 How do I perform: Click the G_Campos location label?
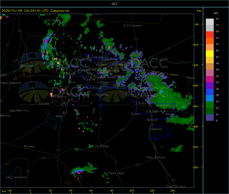[x=173, y=74]
